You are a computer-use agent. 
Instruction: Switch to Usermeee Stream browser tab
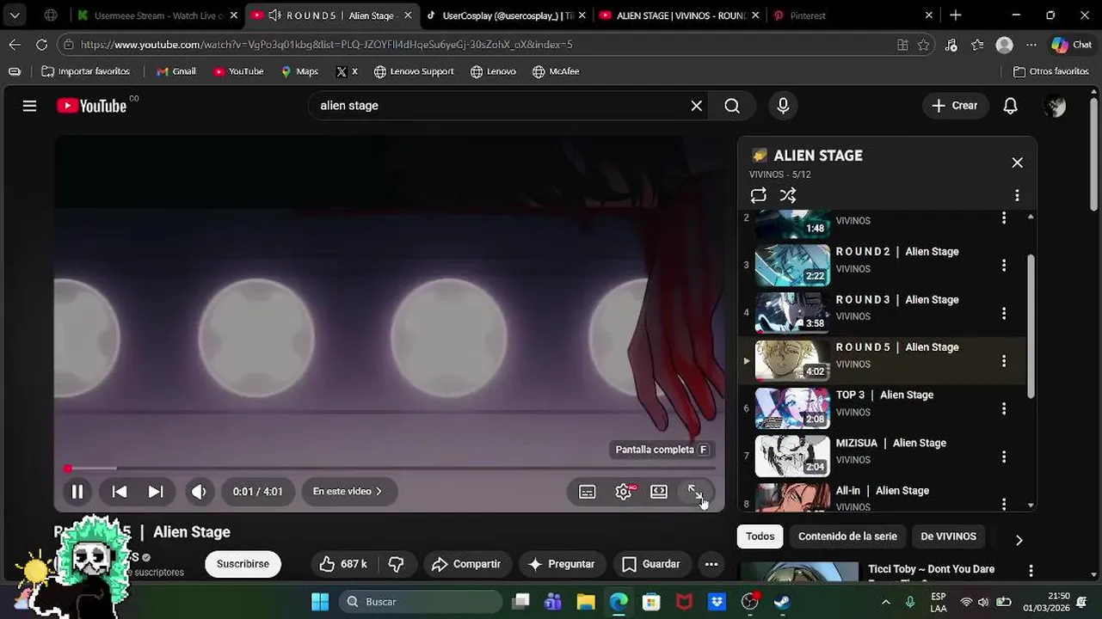(157, 15)
